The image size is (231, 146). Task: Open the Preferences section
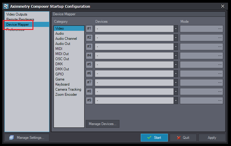15,30
